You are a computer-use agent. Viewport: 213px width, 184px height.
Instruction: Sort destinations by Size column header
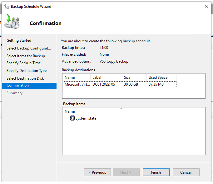pyautogui.click(x=134, y=78)
